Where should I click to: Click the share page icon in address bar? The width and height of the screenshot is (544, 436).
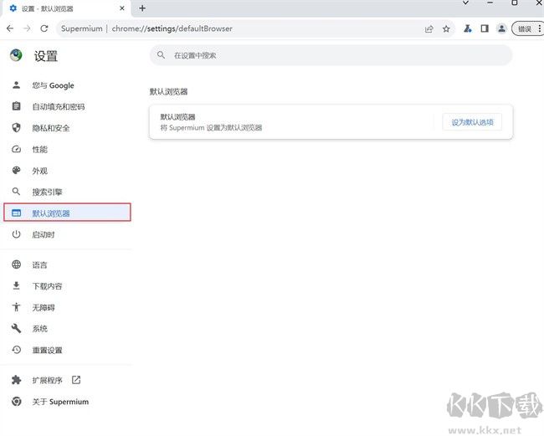click(x=429, y=28)
